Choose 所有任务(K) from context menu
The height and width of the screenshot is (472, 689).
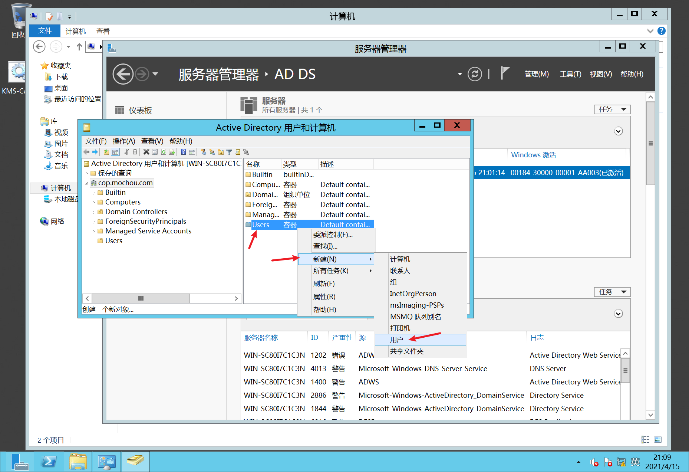click(336, 271)
